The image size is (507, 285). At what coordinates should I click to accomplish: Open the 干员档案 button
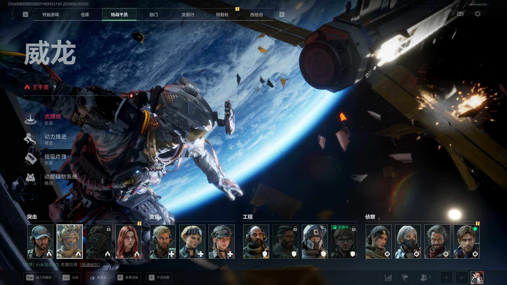tap(159, 278)
